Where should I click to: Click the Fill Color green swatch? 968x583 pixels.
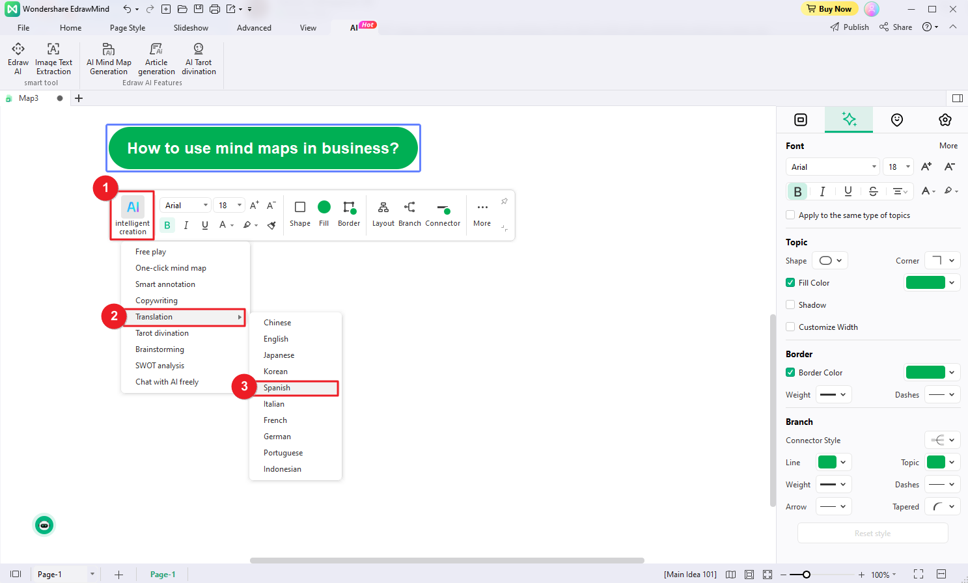click(925, 283)
